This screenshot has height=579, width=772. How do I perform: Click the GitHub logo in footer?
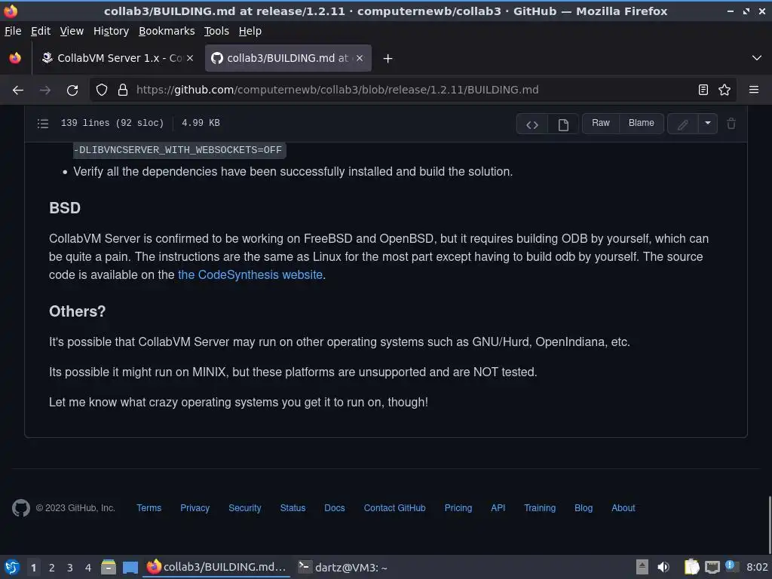pyautogui.click(x=20, y=508)
